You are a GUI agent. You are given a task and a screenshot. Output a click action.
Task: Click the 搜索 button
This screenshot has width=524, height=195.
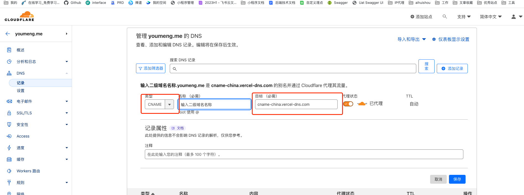coord(427,66)
